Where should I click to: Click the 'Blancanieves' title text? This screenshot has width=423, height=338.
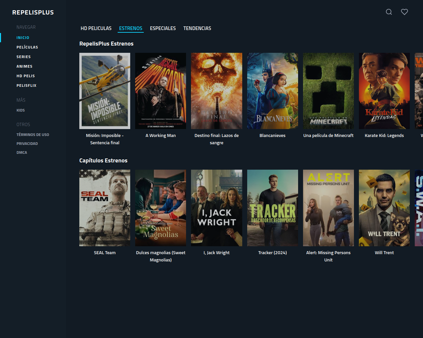coord(273,135)
